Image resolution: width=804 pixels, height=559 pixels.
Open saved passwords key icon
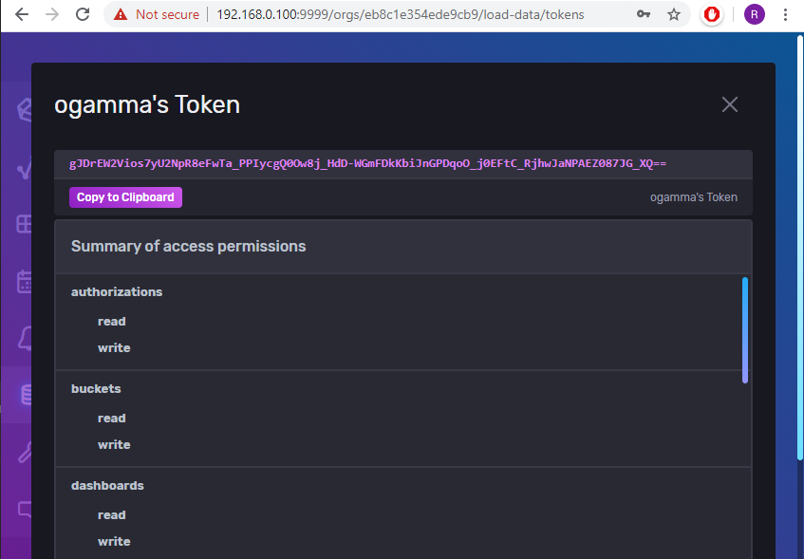(x=644, y=14)
